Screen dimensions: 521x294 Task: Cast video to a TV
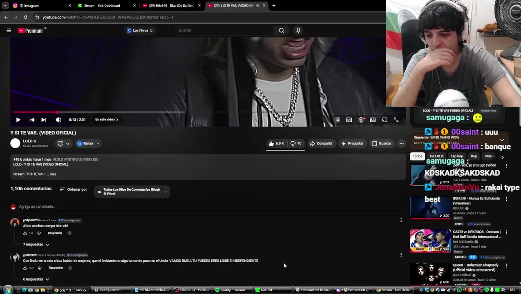coord(385,120)
